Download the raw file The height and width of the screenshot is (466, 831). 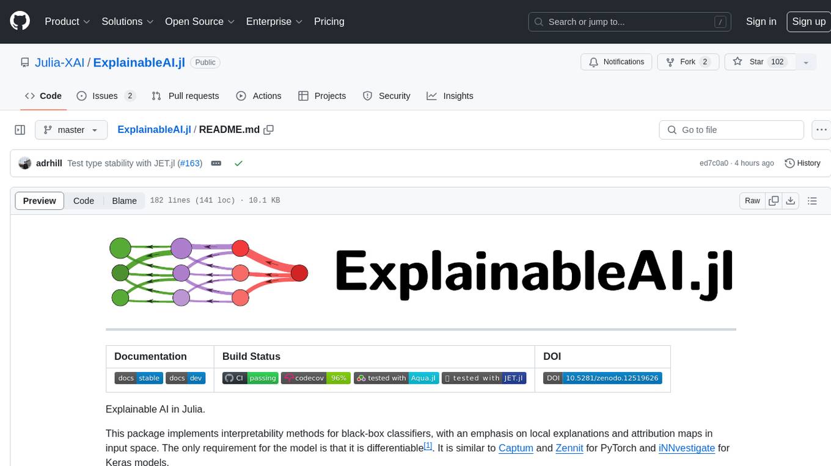pyautogui.click(x=790, y=201)
